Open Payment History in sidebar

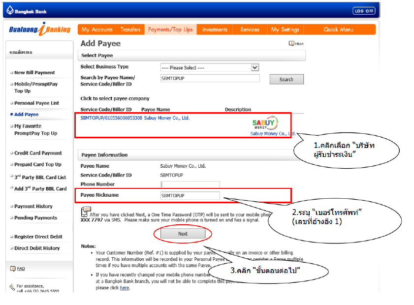33,206
